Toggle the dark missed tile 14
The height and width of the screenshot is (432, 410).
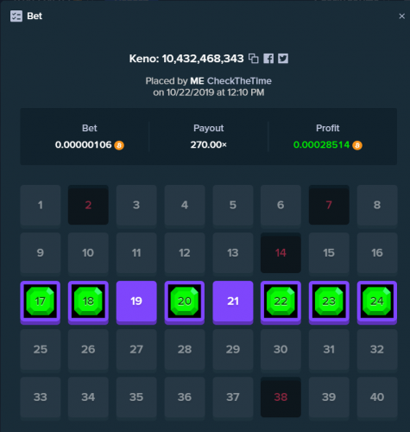click(x=281, y=253)
